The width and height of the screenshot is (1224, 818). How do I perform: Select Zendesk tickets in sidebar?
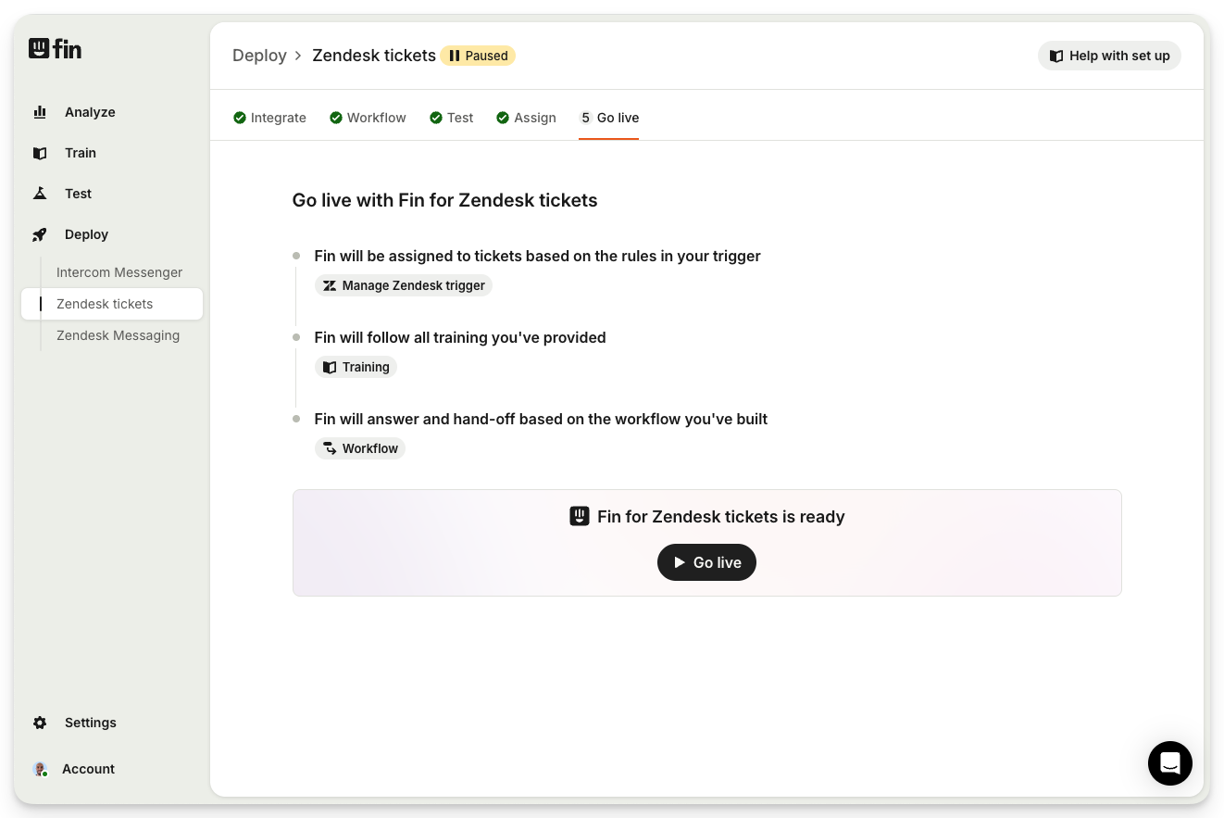(x=105, y=304)
